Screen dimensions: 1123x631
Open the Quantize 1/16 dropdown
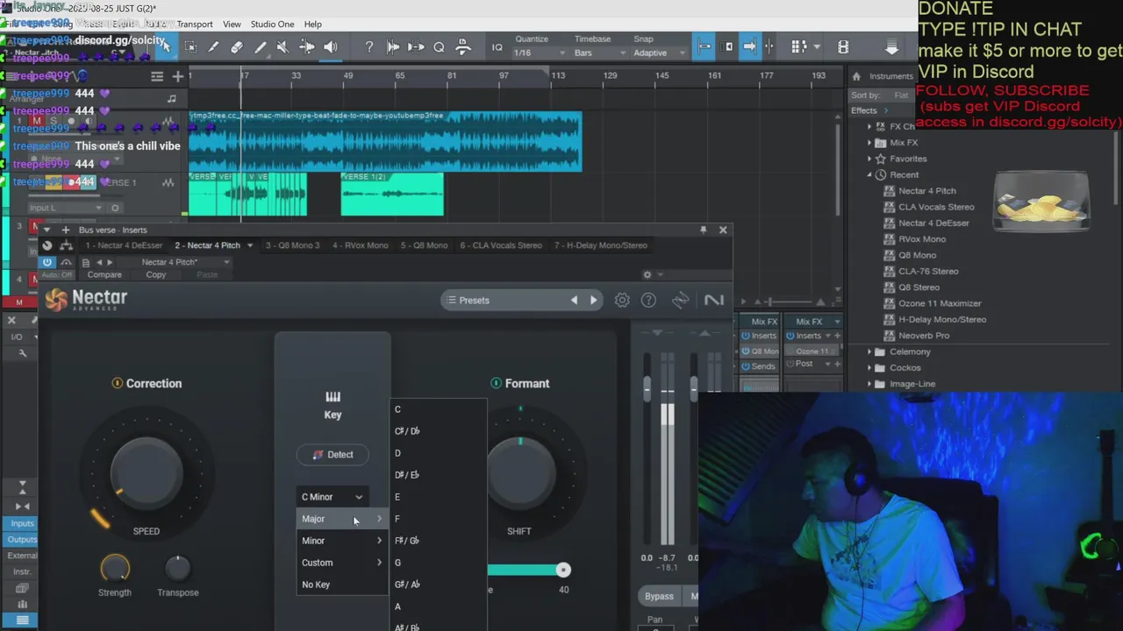point(538,53)
